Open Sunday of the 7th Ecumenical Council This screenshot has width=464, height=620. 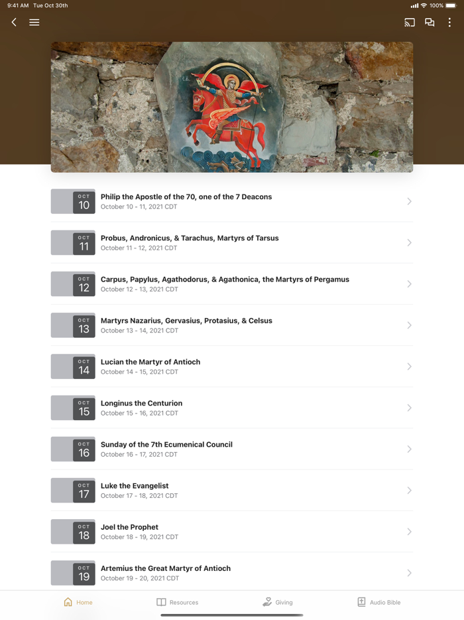click(x=232, y=449)
